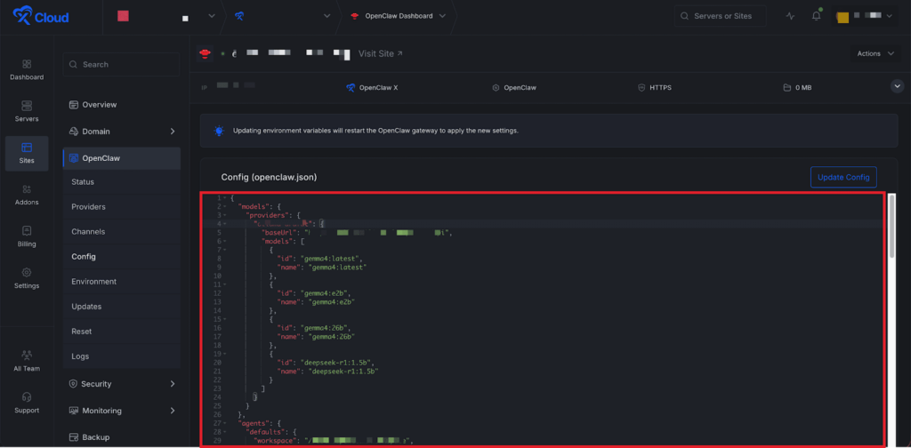Viewport: 911px width, 448px height.
Task: Fold the models array at line 6
Action: coord(225,242)
